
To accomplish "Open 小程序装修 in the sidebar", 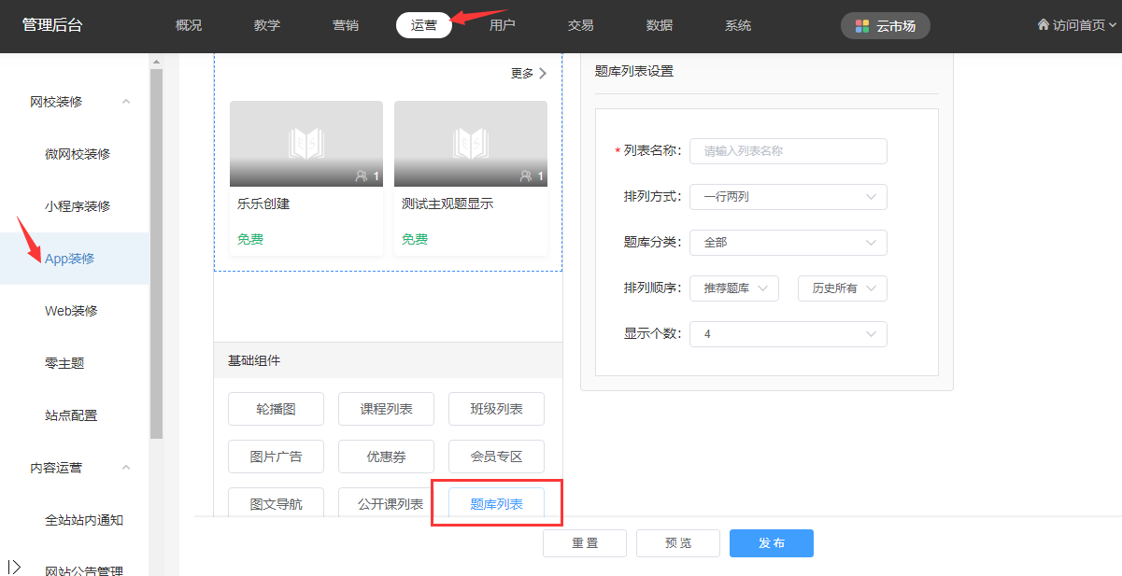I will coord(78,206).
